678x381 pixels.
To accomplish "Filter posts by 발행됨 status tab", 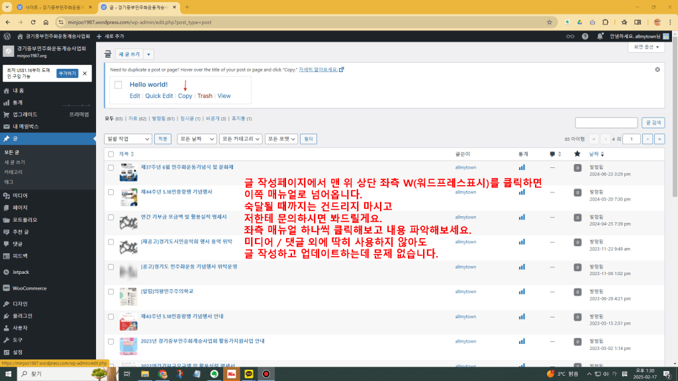I will point(162,118).
